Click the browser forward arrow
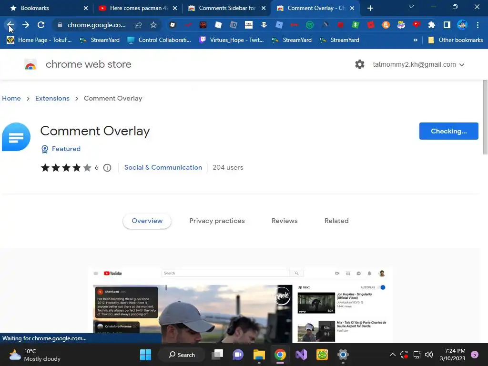 point(26,25)
